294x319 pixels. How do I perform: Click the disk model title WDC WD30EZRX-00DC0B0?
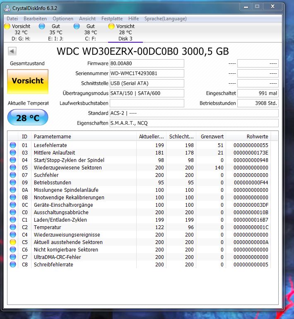coord(118,51)
